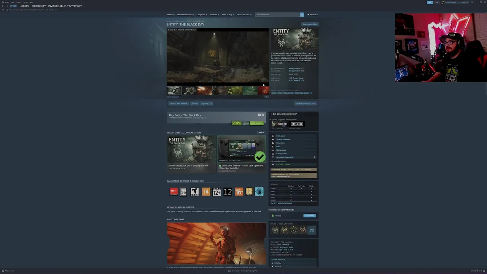Open the account name dropdown at top right

[455, 2]
